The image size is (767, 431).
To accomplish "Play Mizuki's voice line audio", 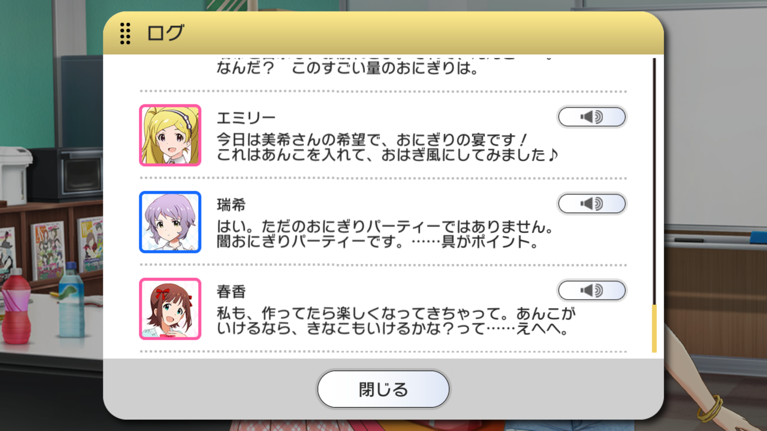I will pos(592,204).
